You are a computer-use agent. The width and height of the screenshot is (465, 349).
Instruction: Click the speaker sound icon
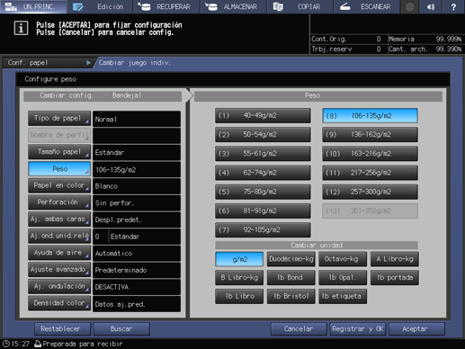pos(432,6)
